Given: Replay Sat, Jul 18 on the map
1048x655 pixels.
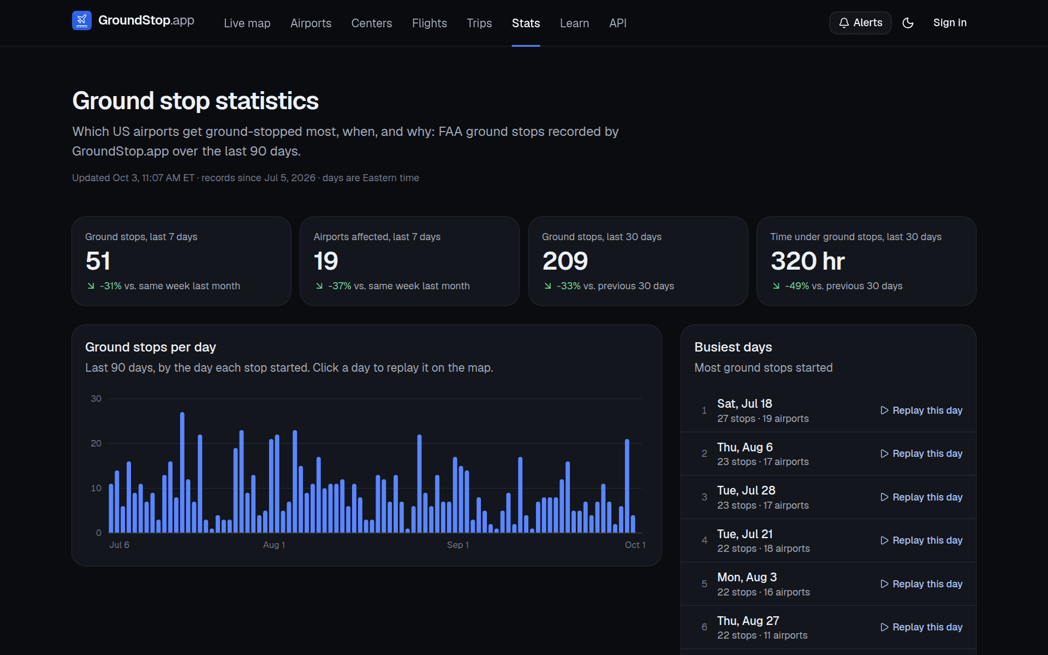Looking at the screenshot, I should [921, 410].
